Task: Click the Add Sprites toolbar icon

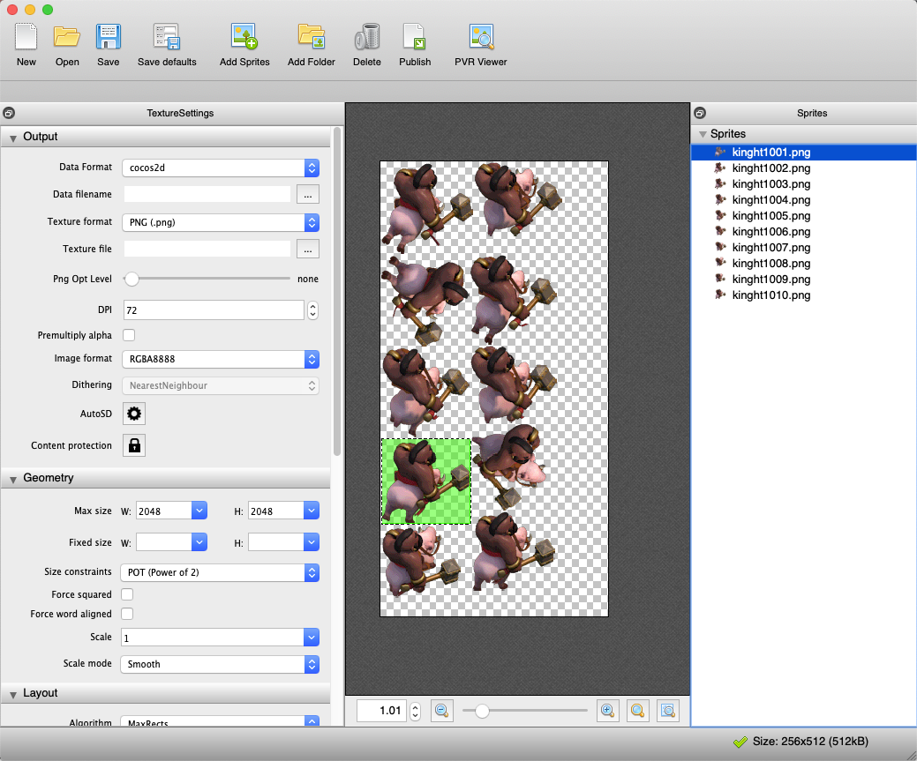Action: point(244,37)
